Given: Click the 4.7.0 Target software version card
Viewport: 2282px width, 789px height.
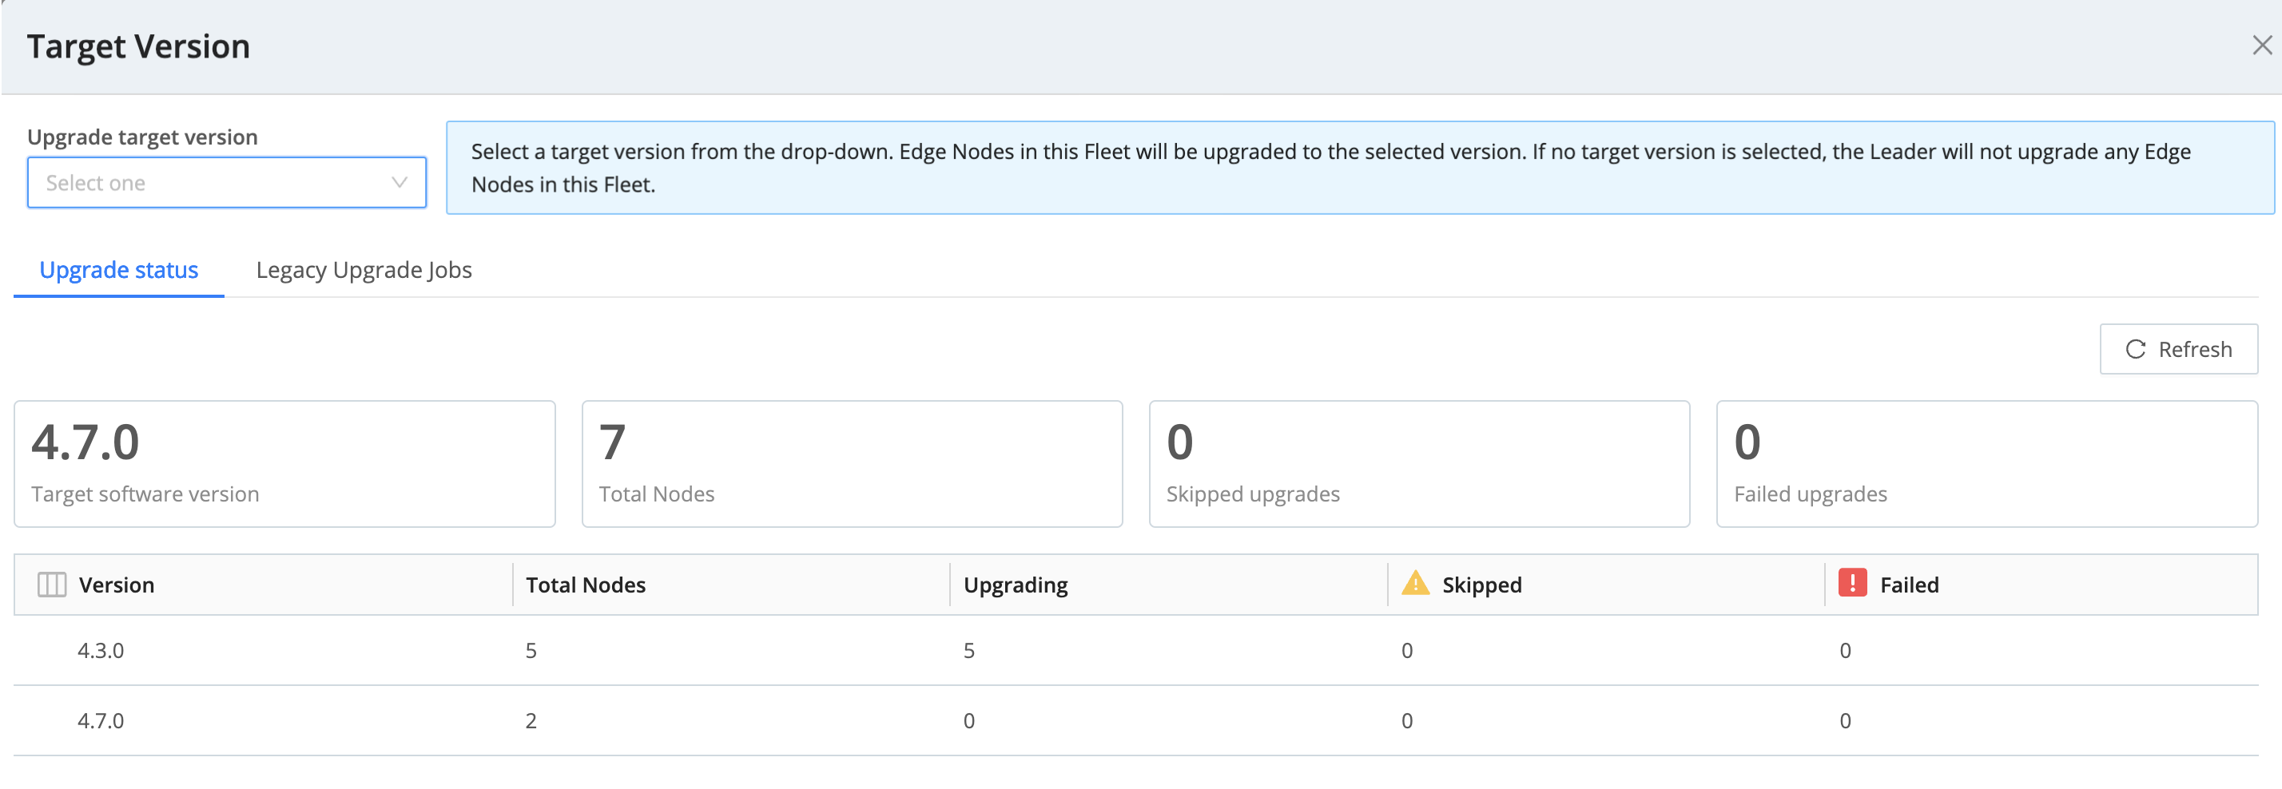Looking at the screenshot, I should coord(284,463).
